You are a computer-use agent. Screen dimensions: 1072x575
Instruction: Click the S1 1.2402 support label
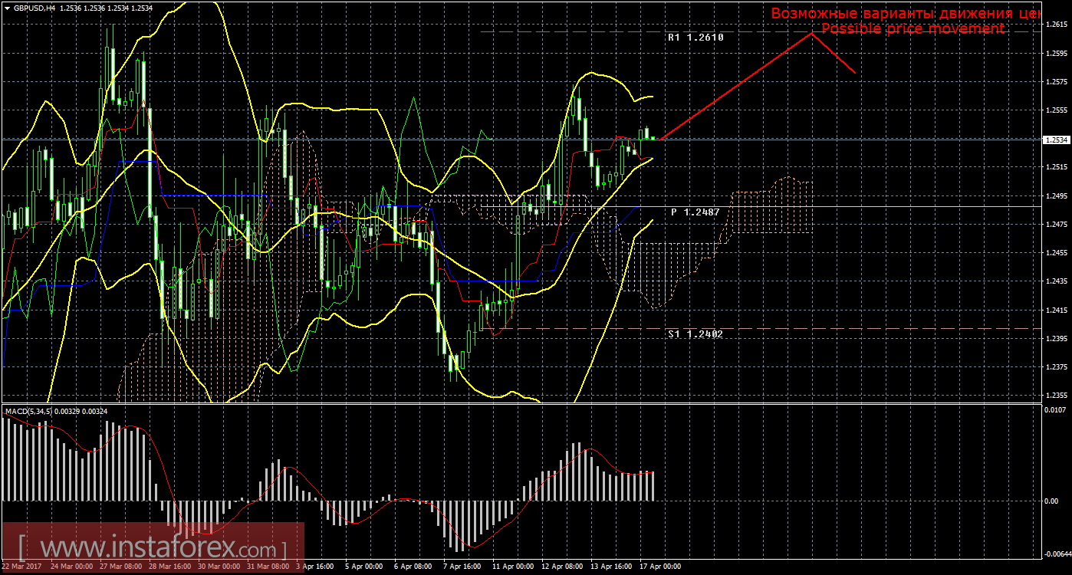tap(695, 333)
